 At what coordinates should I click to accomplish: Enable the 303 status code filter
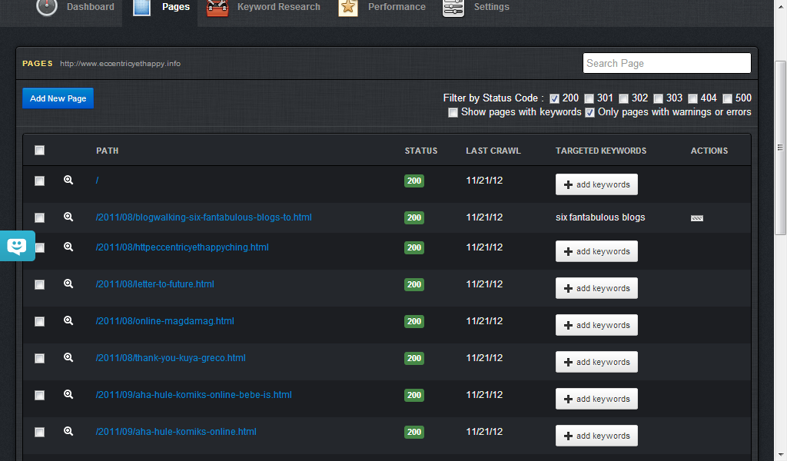tap(658, 99)
